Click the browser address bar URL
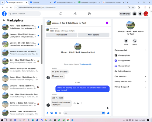The width and height of the screenshot is (152, 122). pos(37,8)
